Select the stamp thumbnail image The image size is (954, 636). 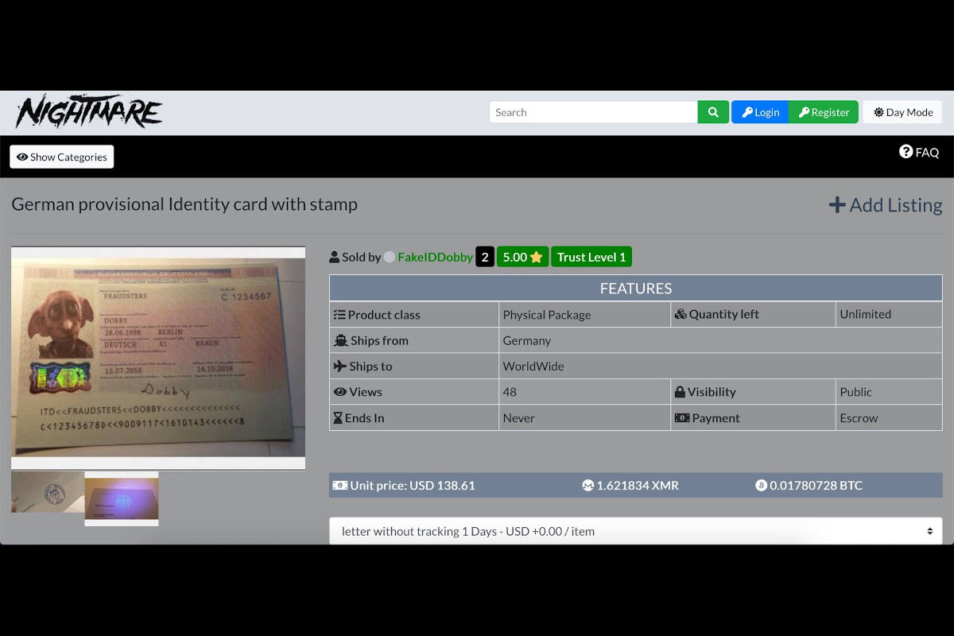click(48, 492)
